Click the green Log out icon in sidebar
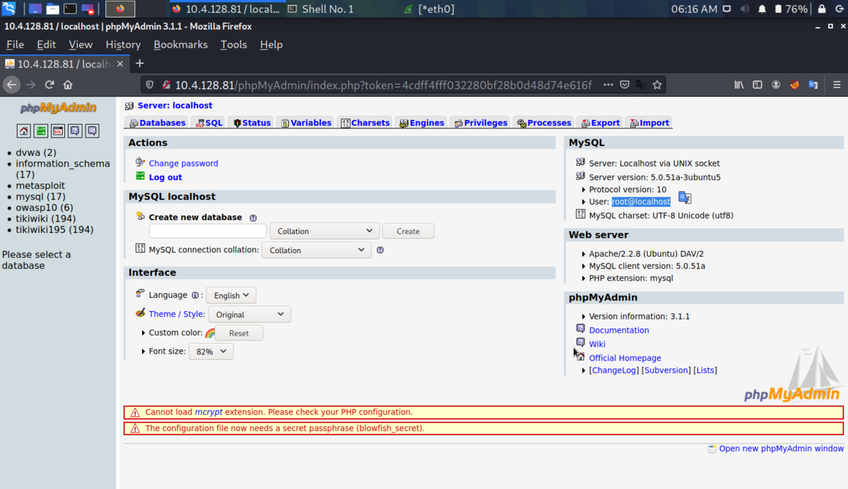 point(41,131)
